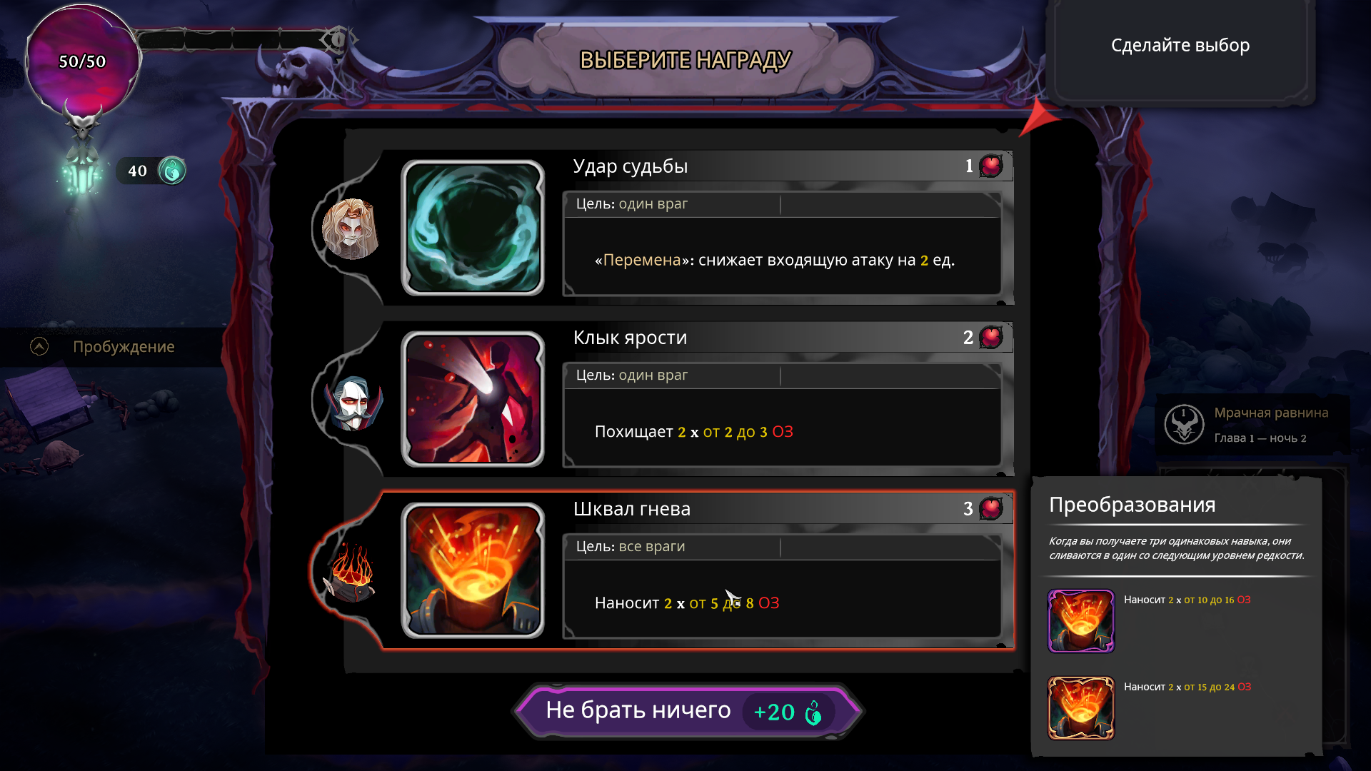Click the flaming helmet character portrait
1371x771 pixels.
pyautogui.click(x=351, y=572)
